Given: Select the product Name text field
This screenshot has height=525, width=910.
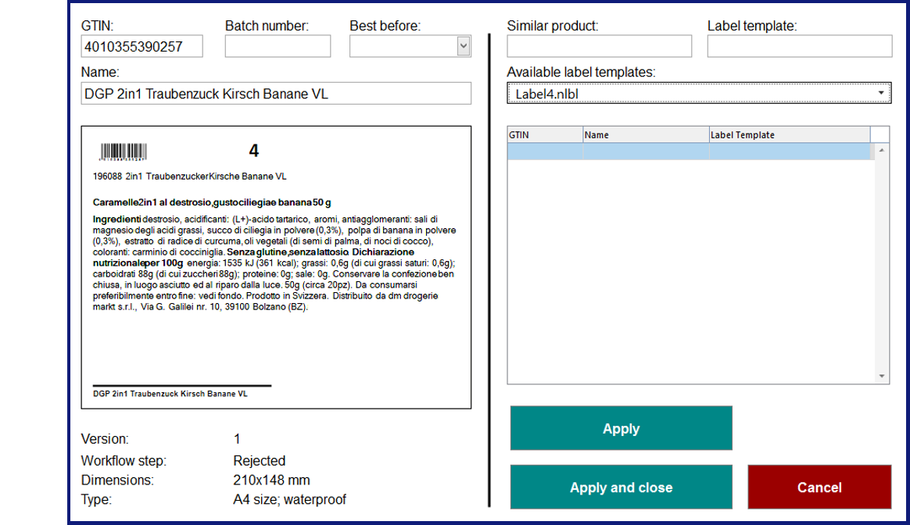Looking at the screenshot, I should coord(276,94).
